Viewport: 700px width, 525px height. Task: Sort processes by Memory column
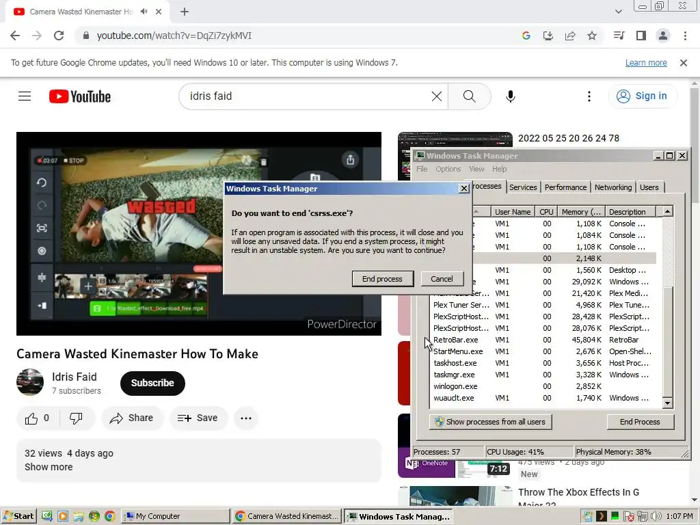[x=581, y=212]
